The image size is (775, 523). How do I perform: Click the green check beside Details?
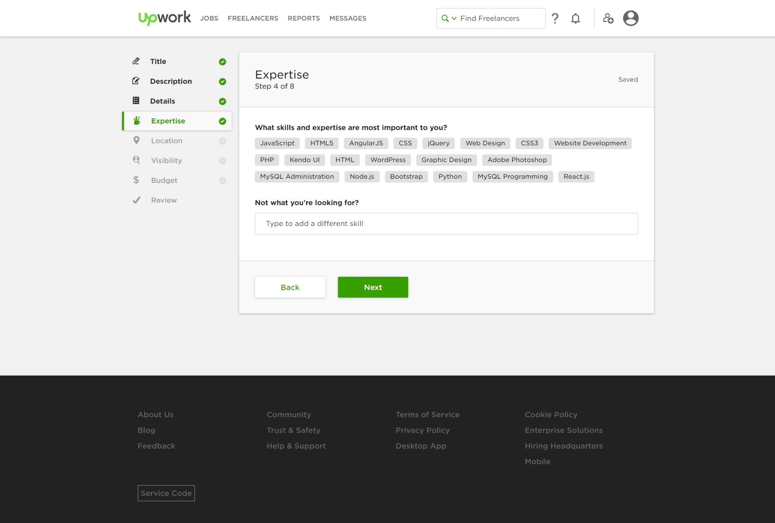[223, 101]
